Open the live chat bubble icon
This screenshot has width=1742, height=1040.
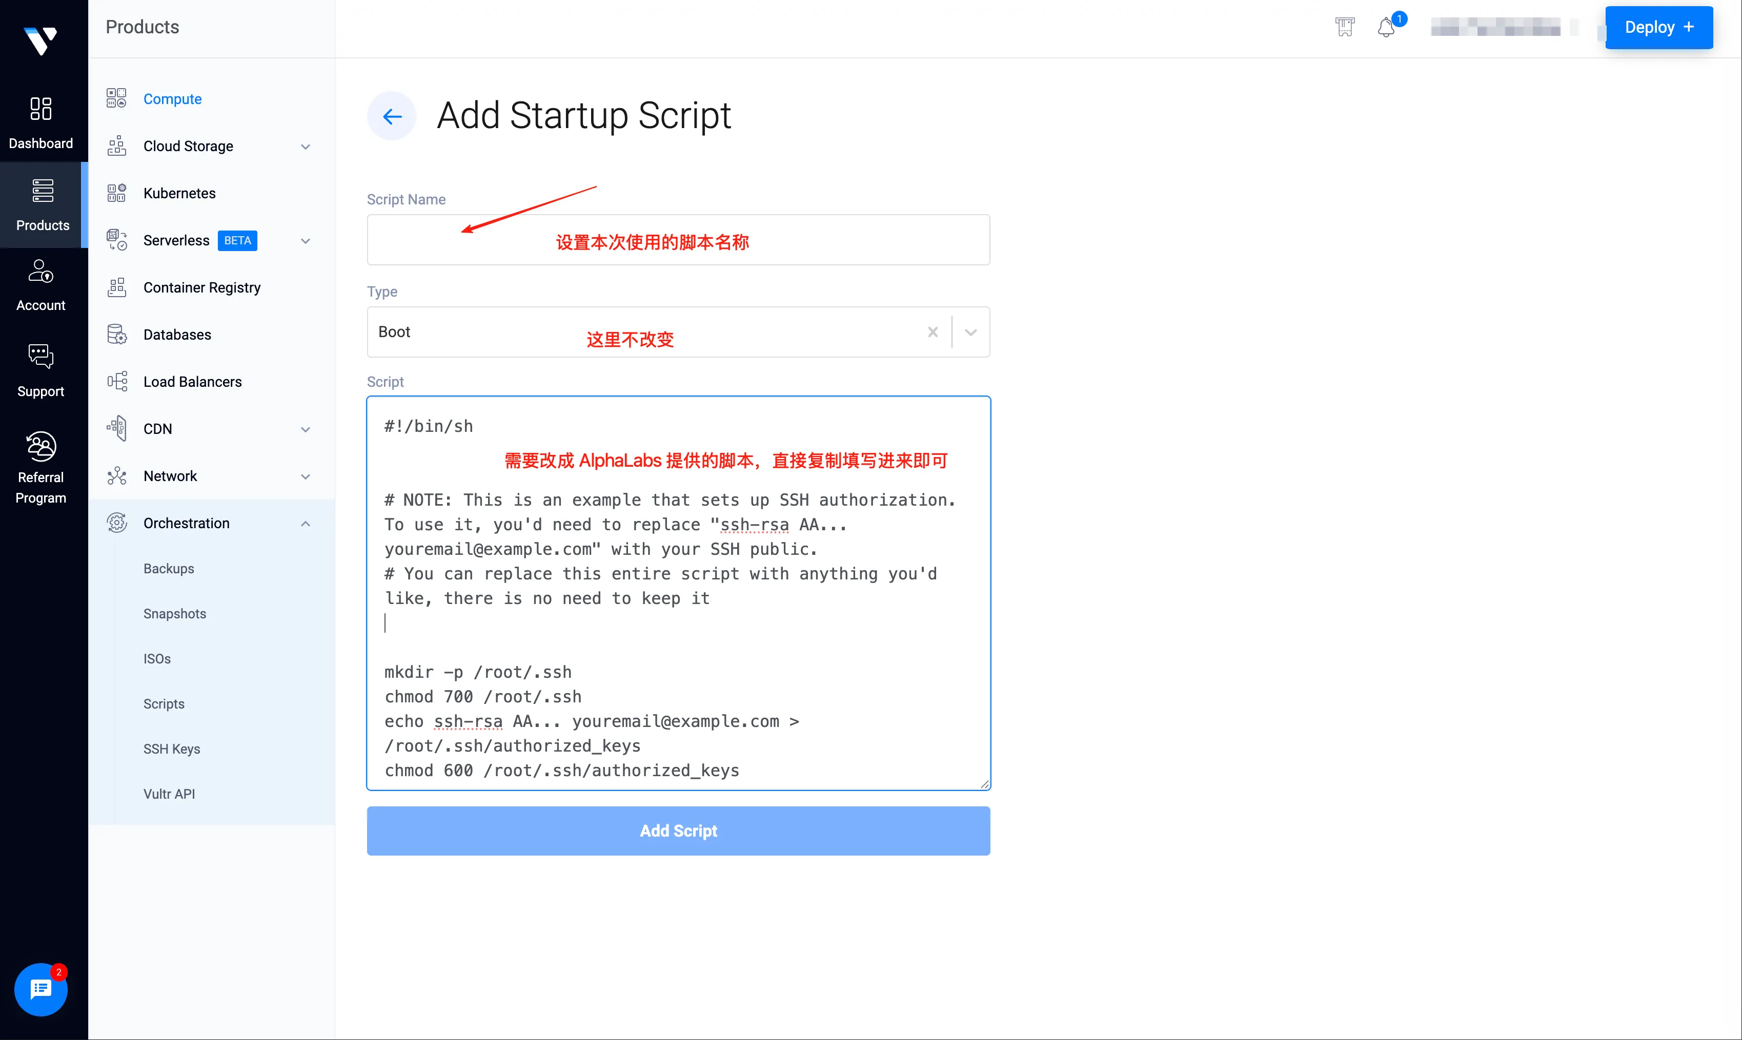tap(40, 989)
